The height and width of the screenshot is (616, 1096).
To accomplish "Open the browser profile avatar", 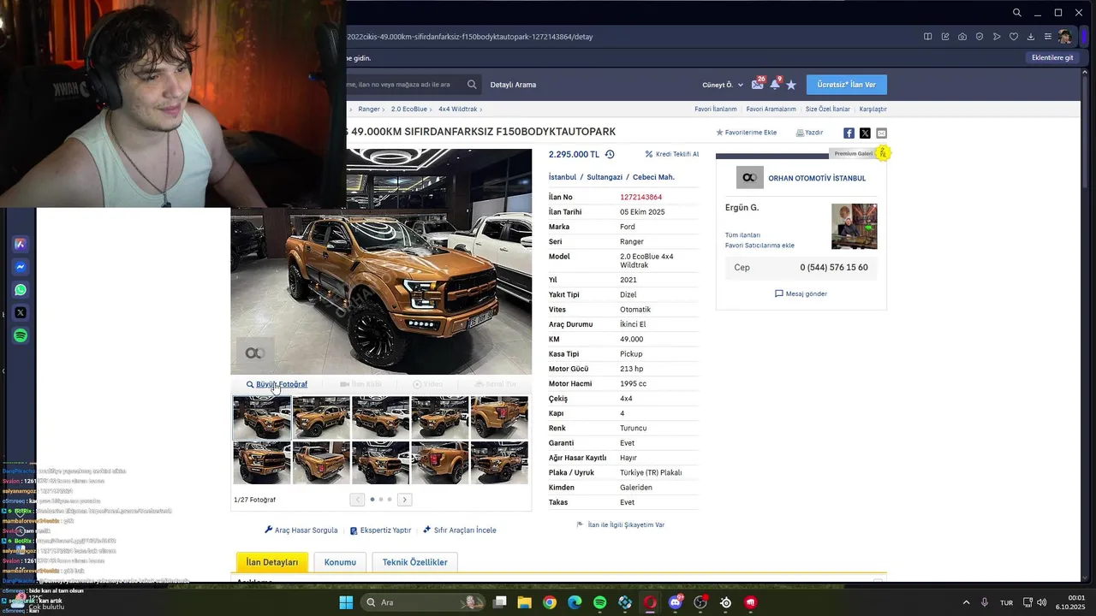I will pyautogui.click(x=1065, y=37).
